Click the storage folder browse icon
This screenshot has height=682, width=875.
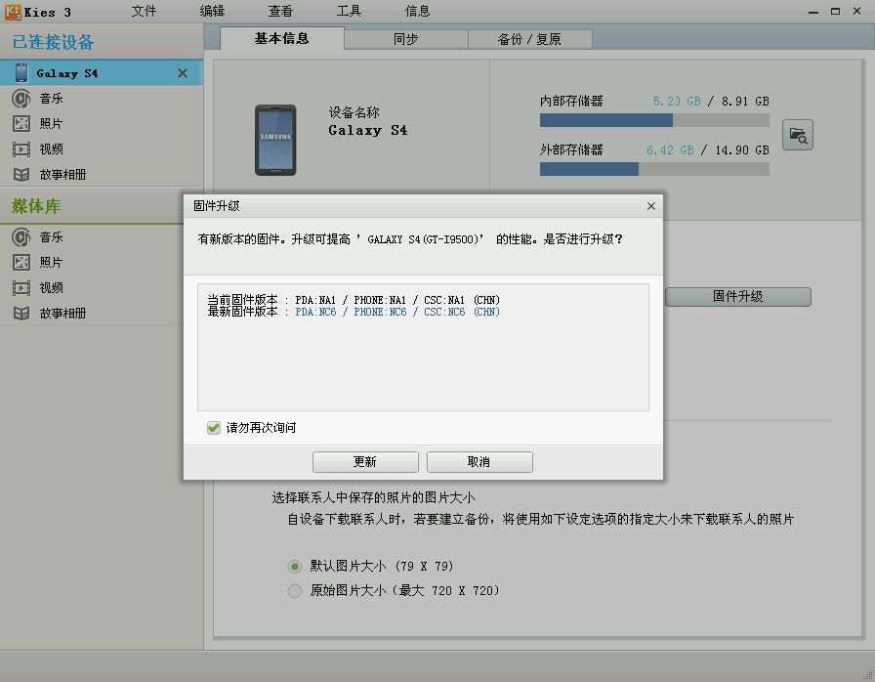coord(798,135)
